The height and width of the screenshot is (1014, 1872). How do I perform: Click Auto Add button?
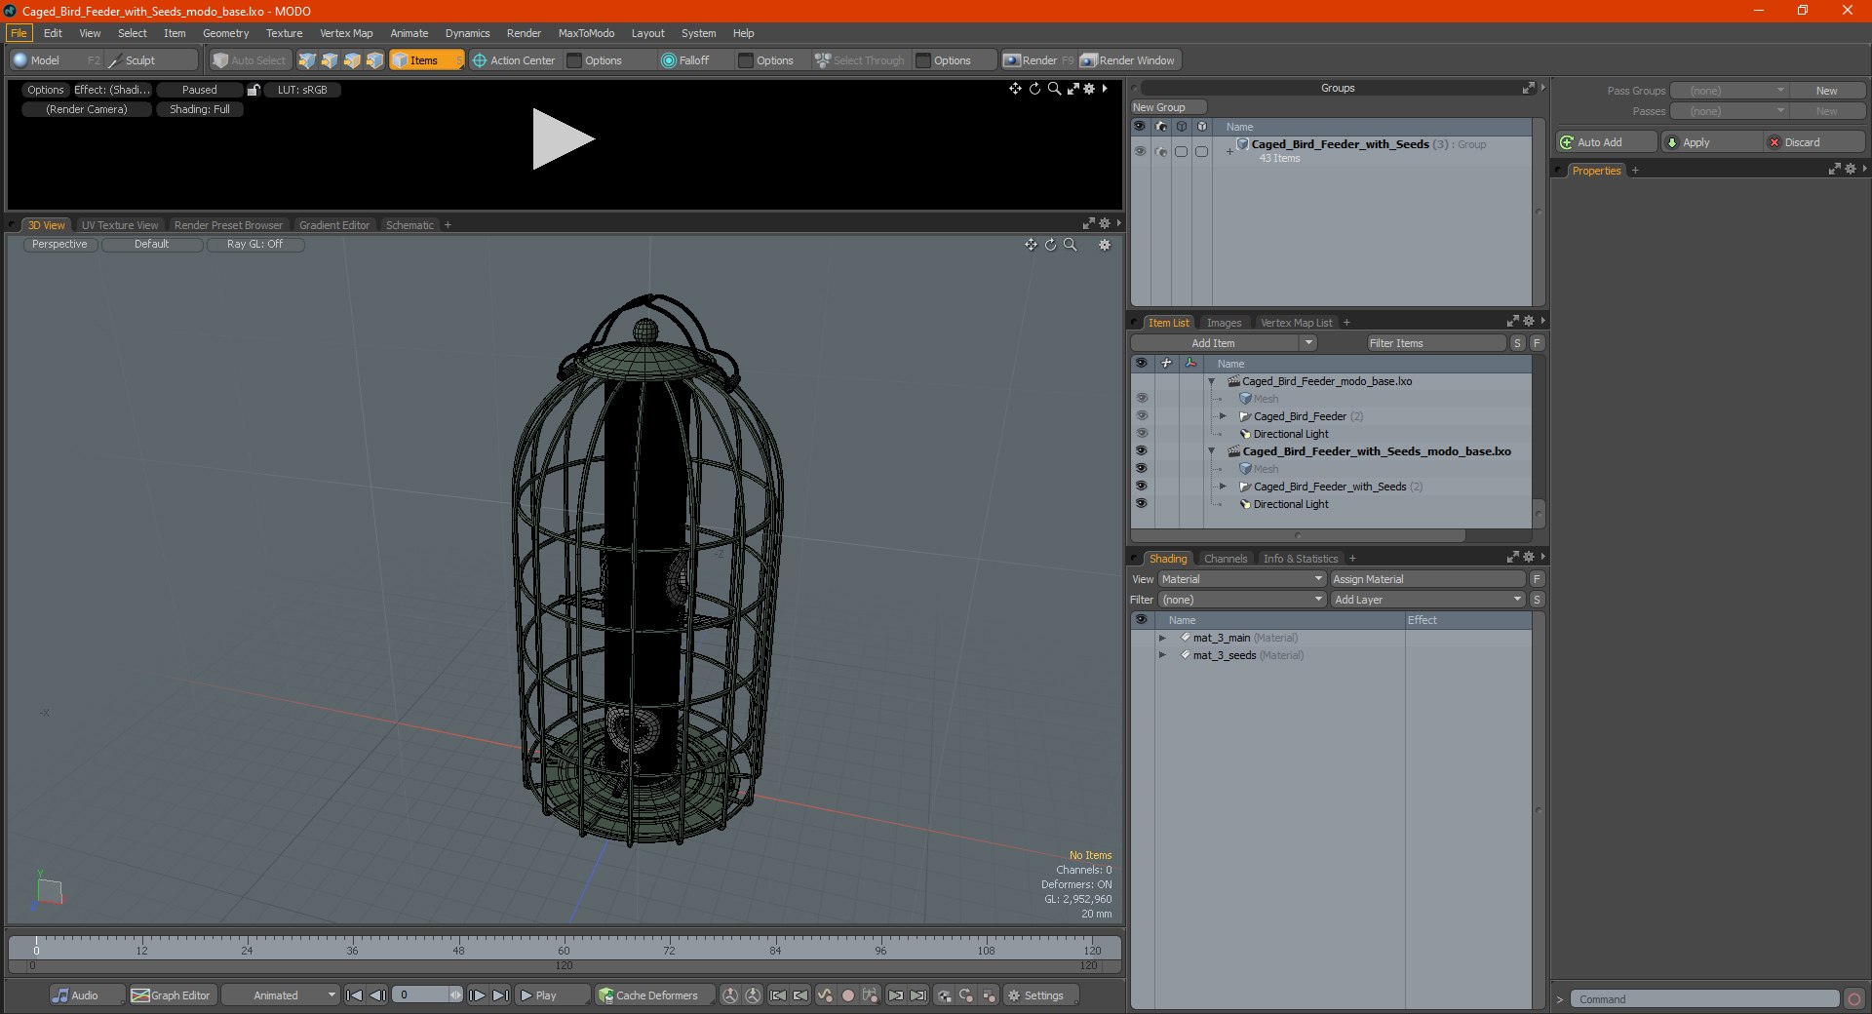coord(1606,142)
